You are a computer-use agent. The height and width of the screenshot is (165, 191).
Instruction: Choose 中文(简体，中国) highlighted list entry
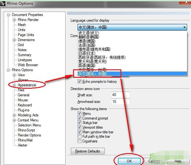[x=132, y=74]
